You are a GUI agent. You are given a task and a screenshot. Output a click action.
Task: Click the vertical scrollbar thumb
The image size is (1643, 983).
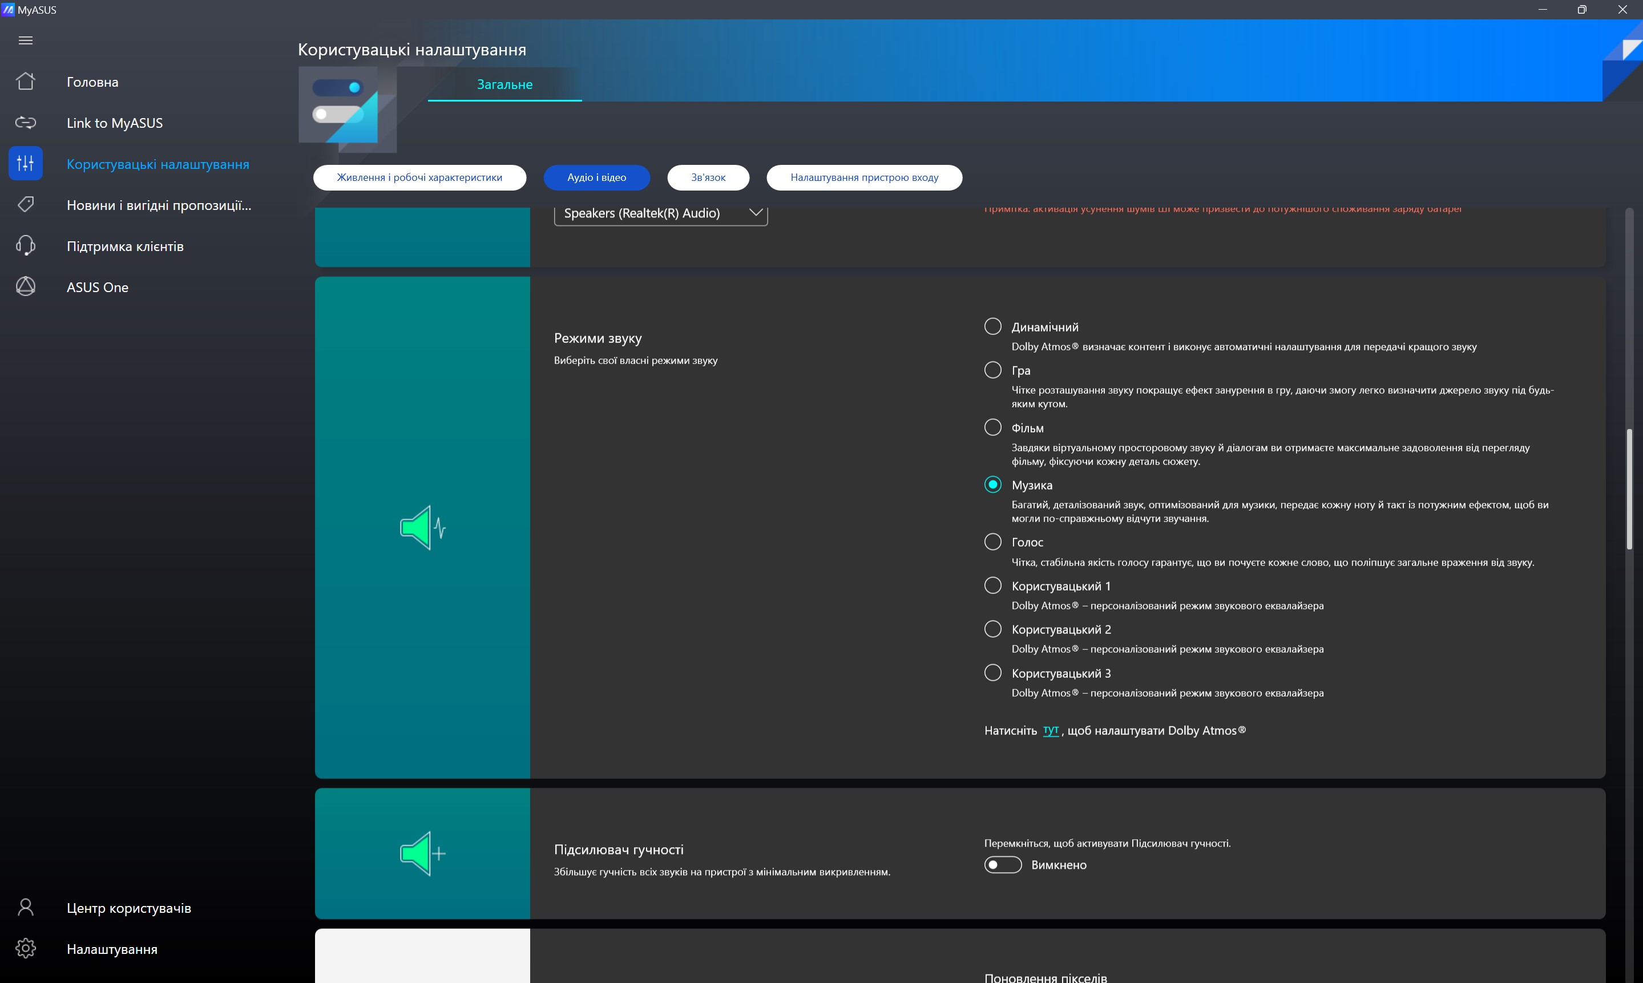(1629, 489)
